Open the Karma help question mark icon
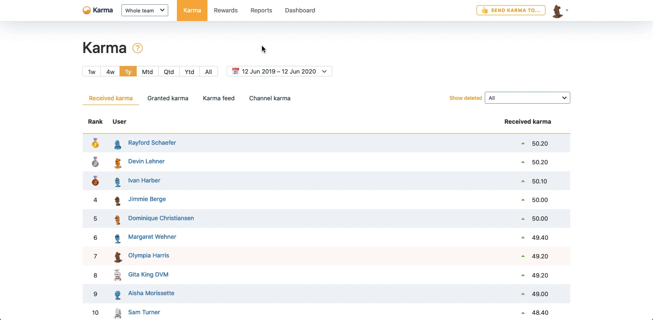Viewport: 653px width, 320px height. point(138,48)
